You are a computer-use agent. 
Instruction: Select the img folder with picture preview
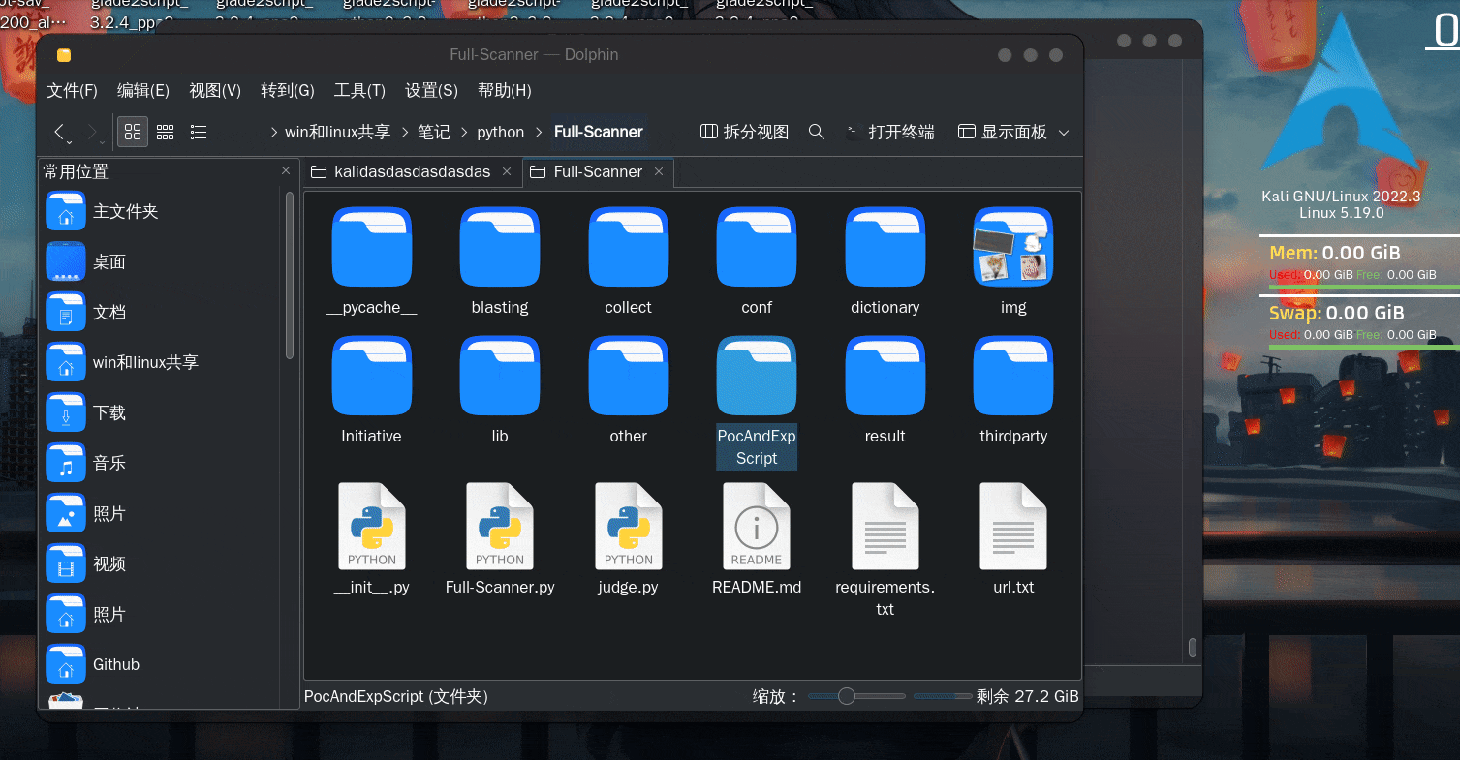click(1013, 247)
